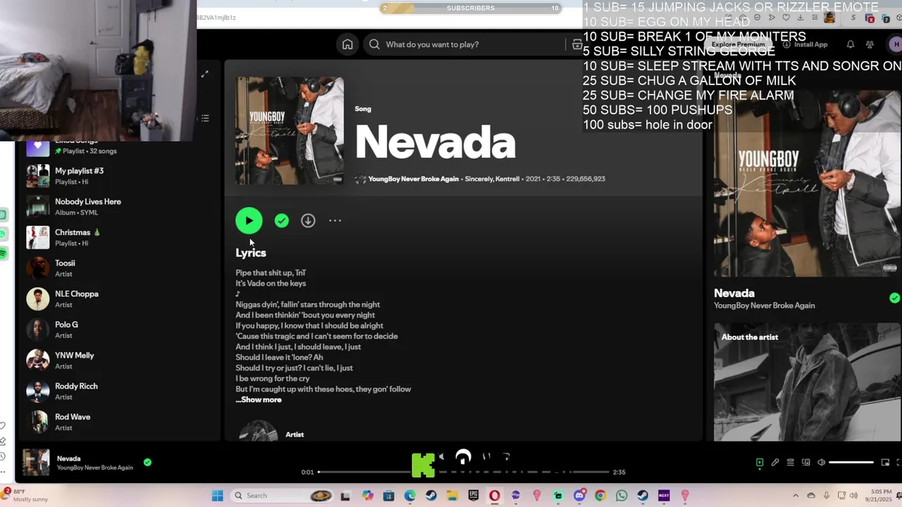This screenshot has width=902, height=507.
Task: Open File Explorer from the taskbar
Action: click(452, 496)
